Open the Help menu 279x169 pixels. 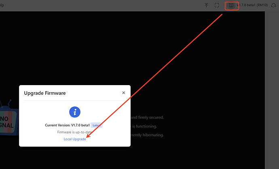click(2, 6)
